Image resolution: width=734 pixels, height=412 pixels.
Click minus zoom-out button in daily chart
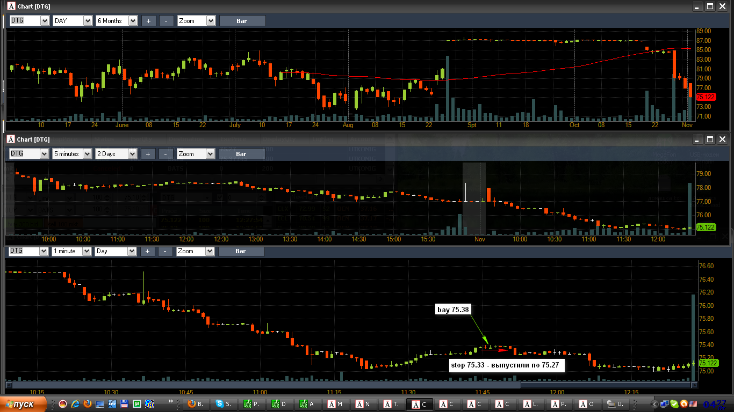pyautogui.click(x=166, y=21)
